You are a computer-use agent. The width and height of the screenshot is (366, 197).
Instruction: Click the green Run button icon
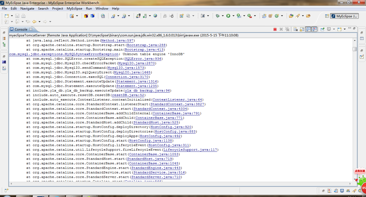click(x=228, y=16)
